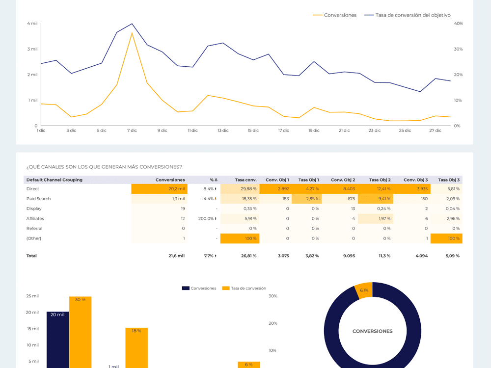
Task: Sort the table by the Conversiones column header
Action: click(x=170, y=180)
